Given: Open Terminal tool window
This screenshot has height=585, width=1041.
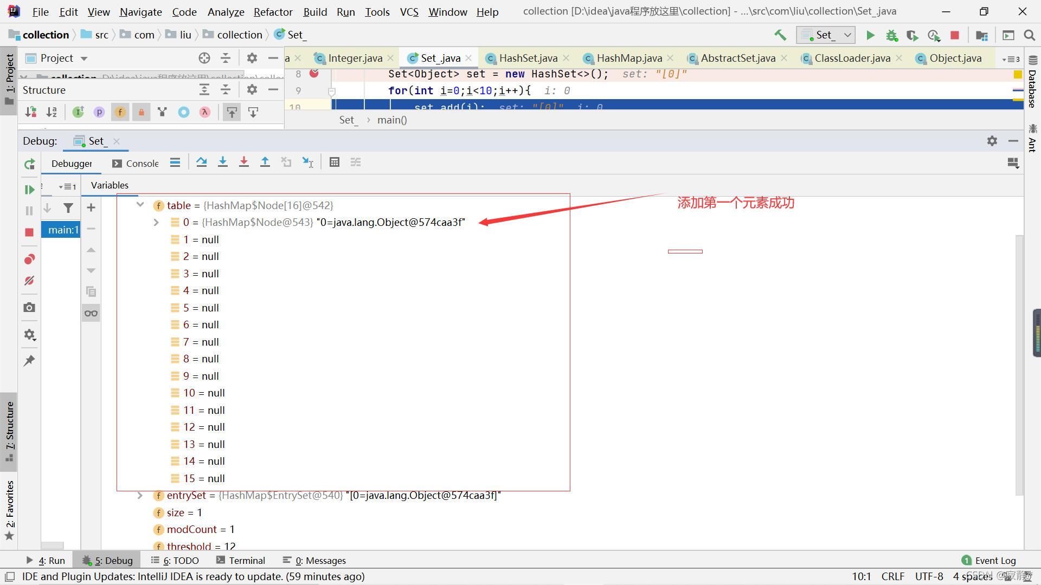Looking at the screenshot, I should [x=241, y=560].
